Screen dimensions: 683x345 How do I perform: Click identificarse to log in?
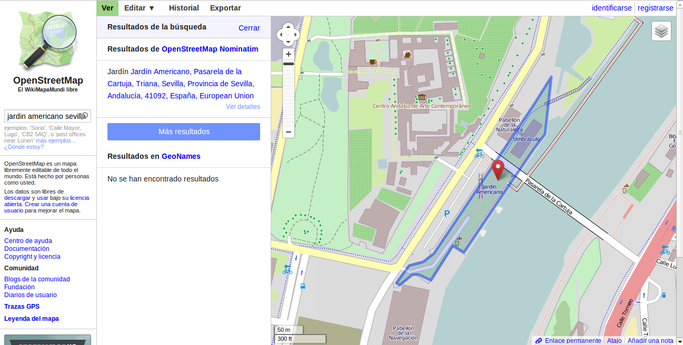[x=611, y=8]
